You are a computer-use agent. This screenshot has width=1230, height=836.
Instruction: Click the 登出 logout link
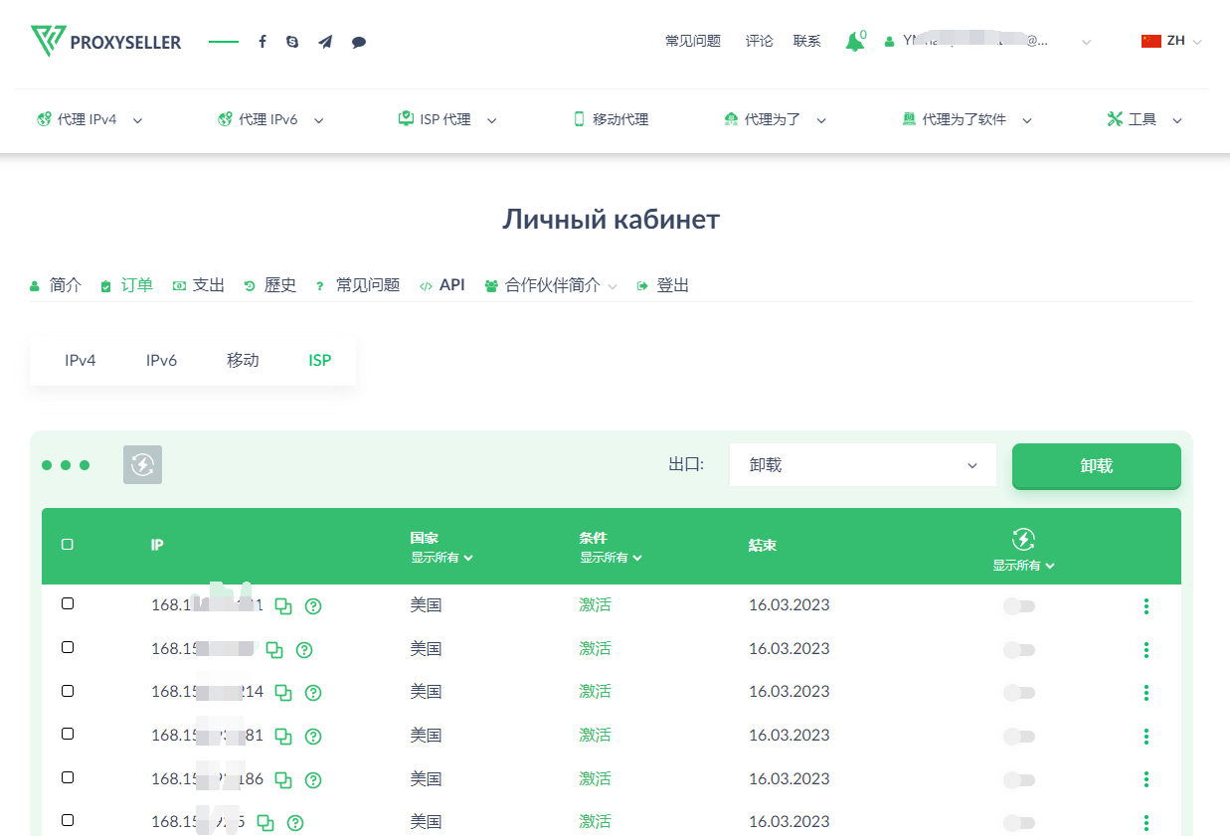pyautogui.click(x=663, y=285)
